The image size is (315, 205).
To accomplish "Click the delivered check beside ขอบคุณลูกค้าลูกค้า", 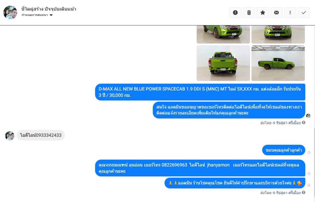I will click(309, 152).
